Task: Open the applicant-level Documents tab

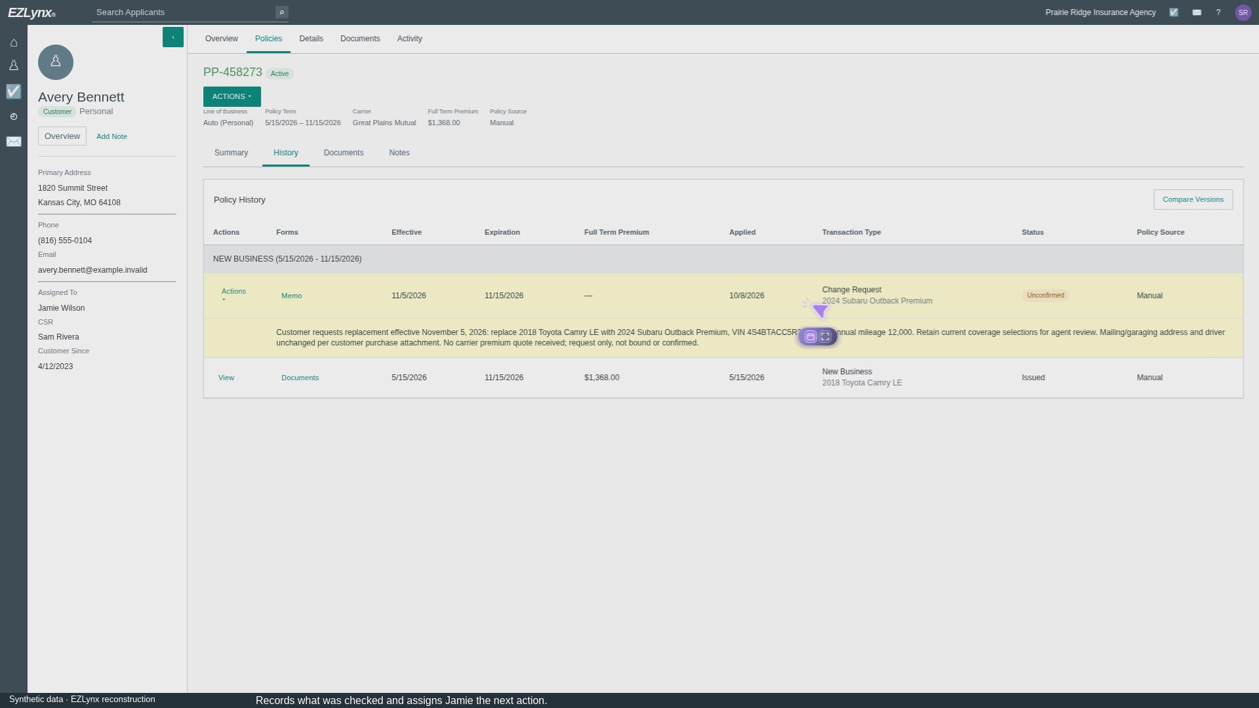Action: (x=360, y=39)
